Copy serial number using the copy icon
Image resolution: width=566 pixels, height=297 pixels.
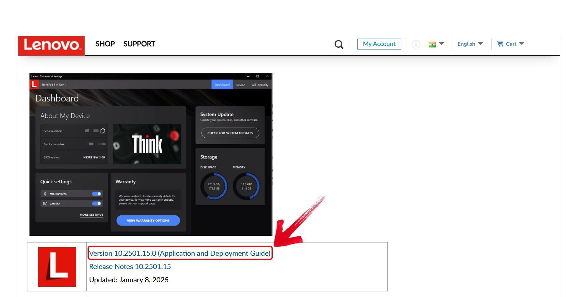click(x=103, y=131)
